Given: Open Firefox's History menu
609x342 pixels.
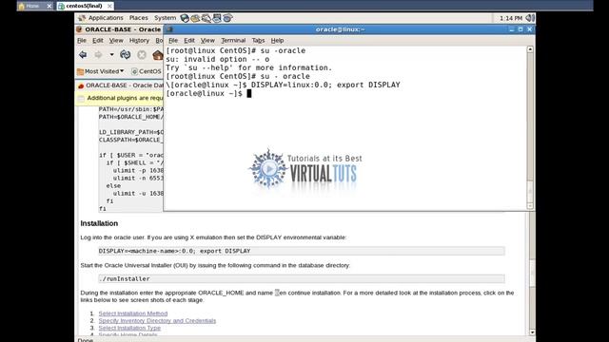Looking at the screenshot, I should pyautogui.click(x=139, y=40).
